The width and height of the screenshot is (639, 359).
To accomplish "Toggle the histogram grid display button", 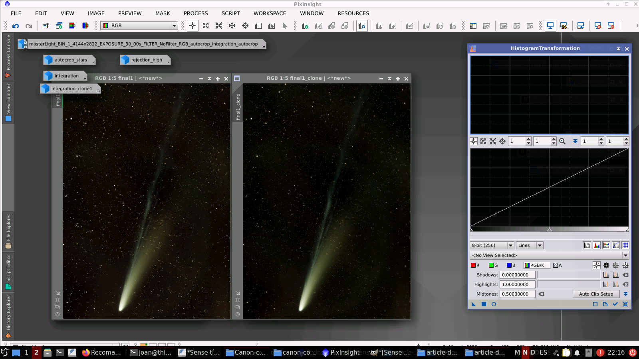I will point(625,245).
